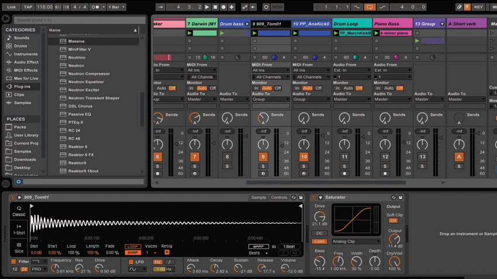Click the transport Stop button
Screen dimensions: 497x279
tap(215, 7)
